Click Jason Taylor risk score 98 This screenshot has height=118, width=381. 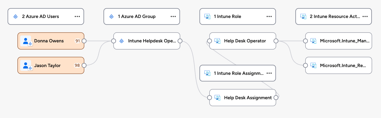tap(77, 65)
